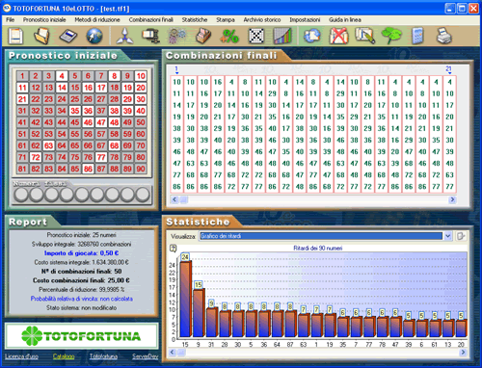Toggle number 35 in the Pronostico grid
The image size is (482, 368).
75,111
